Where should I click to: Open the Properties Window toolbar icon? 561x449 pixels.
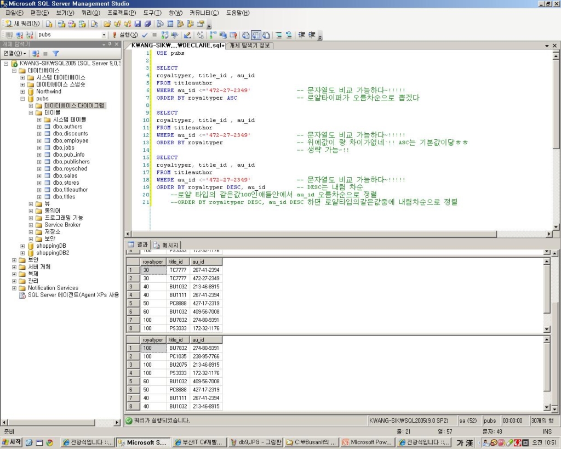tap(201, 24)
